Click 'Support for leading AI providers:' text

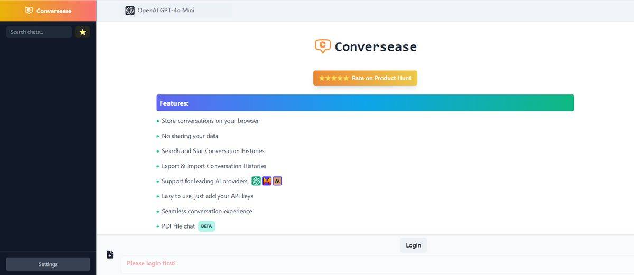(x=205, y=181)
